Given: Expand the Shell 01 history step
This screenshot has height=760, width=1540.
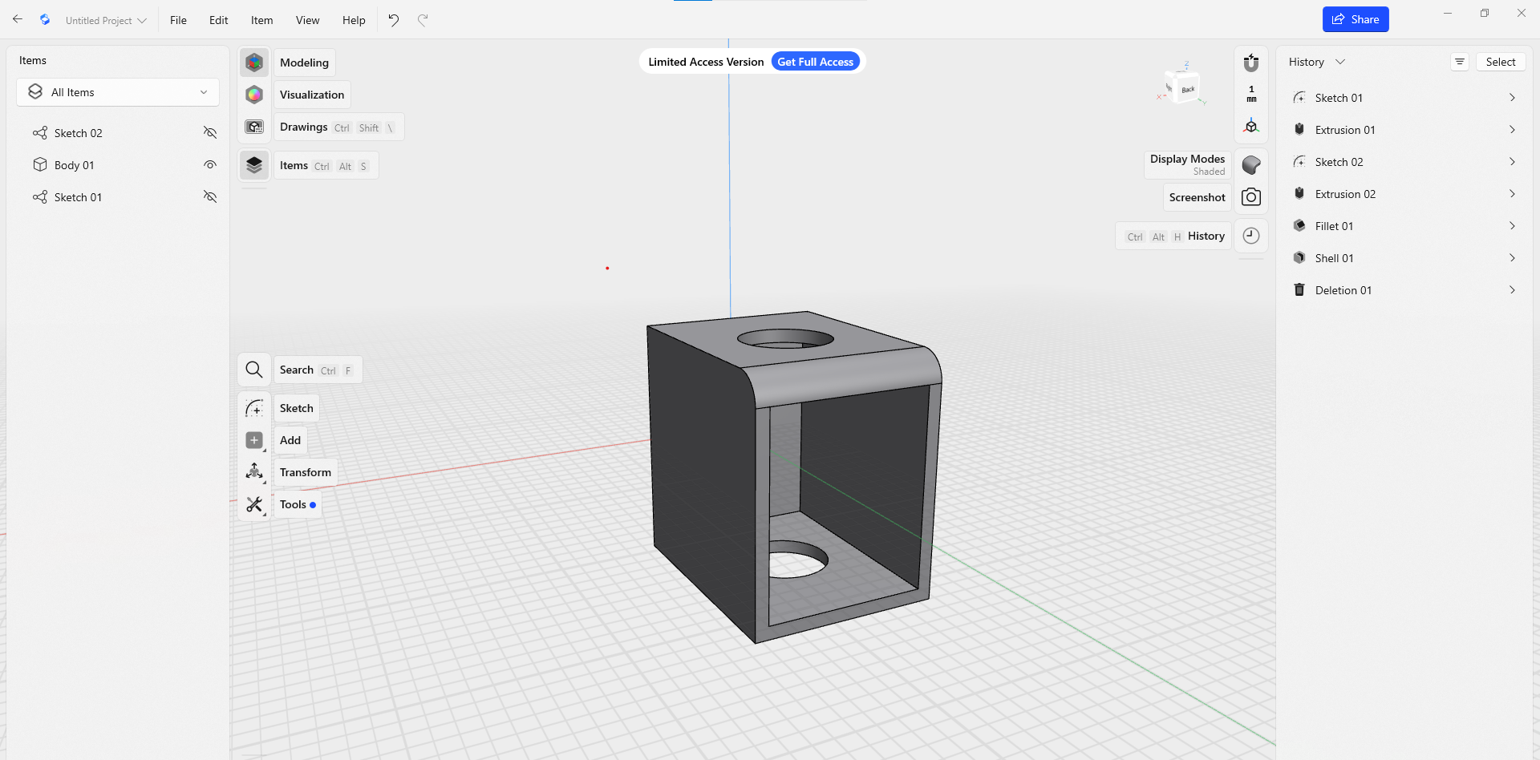Looking at the screenshot, I should (x=1512, y=257).
